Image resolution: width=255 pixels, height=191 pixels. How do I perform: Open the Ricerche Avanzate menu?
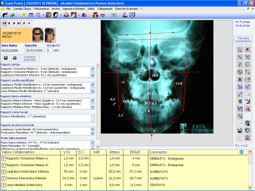(x=126, y=9)
